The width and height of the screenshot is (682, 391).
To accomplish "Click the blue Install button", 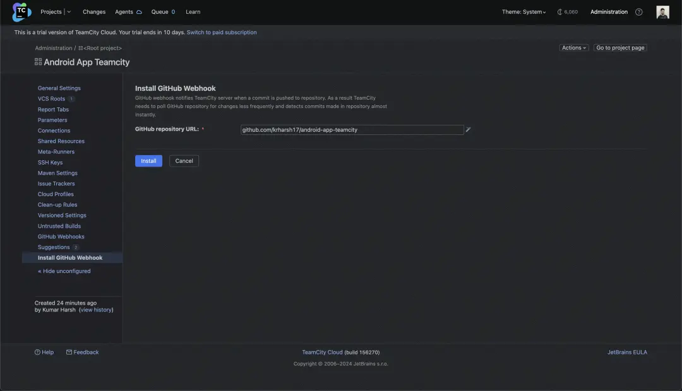I will (148, 161).
